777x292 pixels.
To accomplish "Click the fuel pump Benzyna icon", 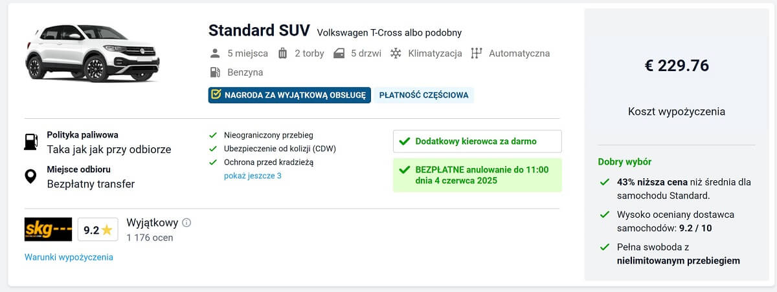I will (216, 72).
